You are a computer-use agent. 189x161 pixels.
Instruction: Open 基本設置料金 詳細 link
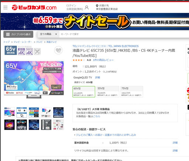click(175, 143)
